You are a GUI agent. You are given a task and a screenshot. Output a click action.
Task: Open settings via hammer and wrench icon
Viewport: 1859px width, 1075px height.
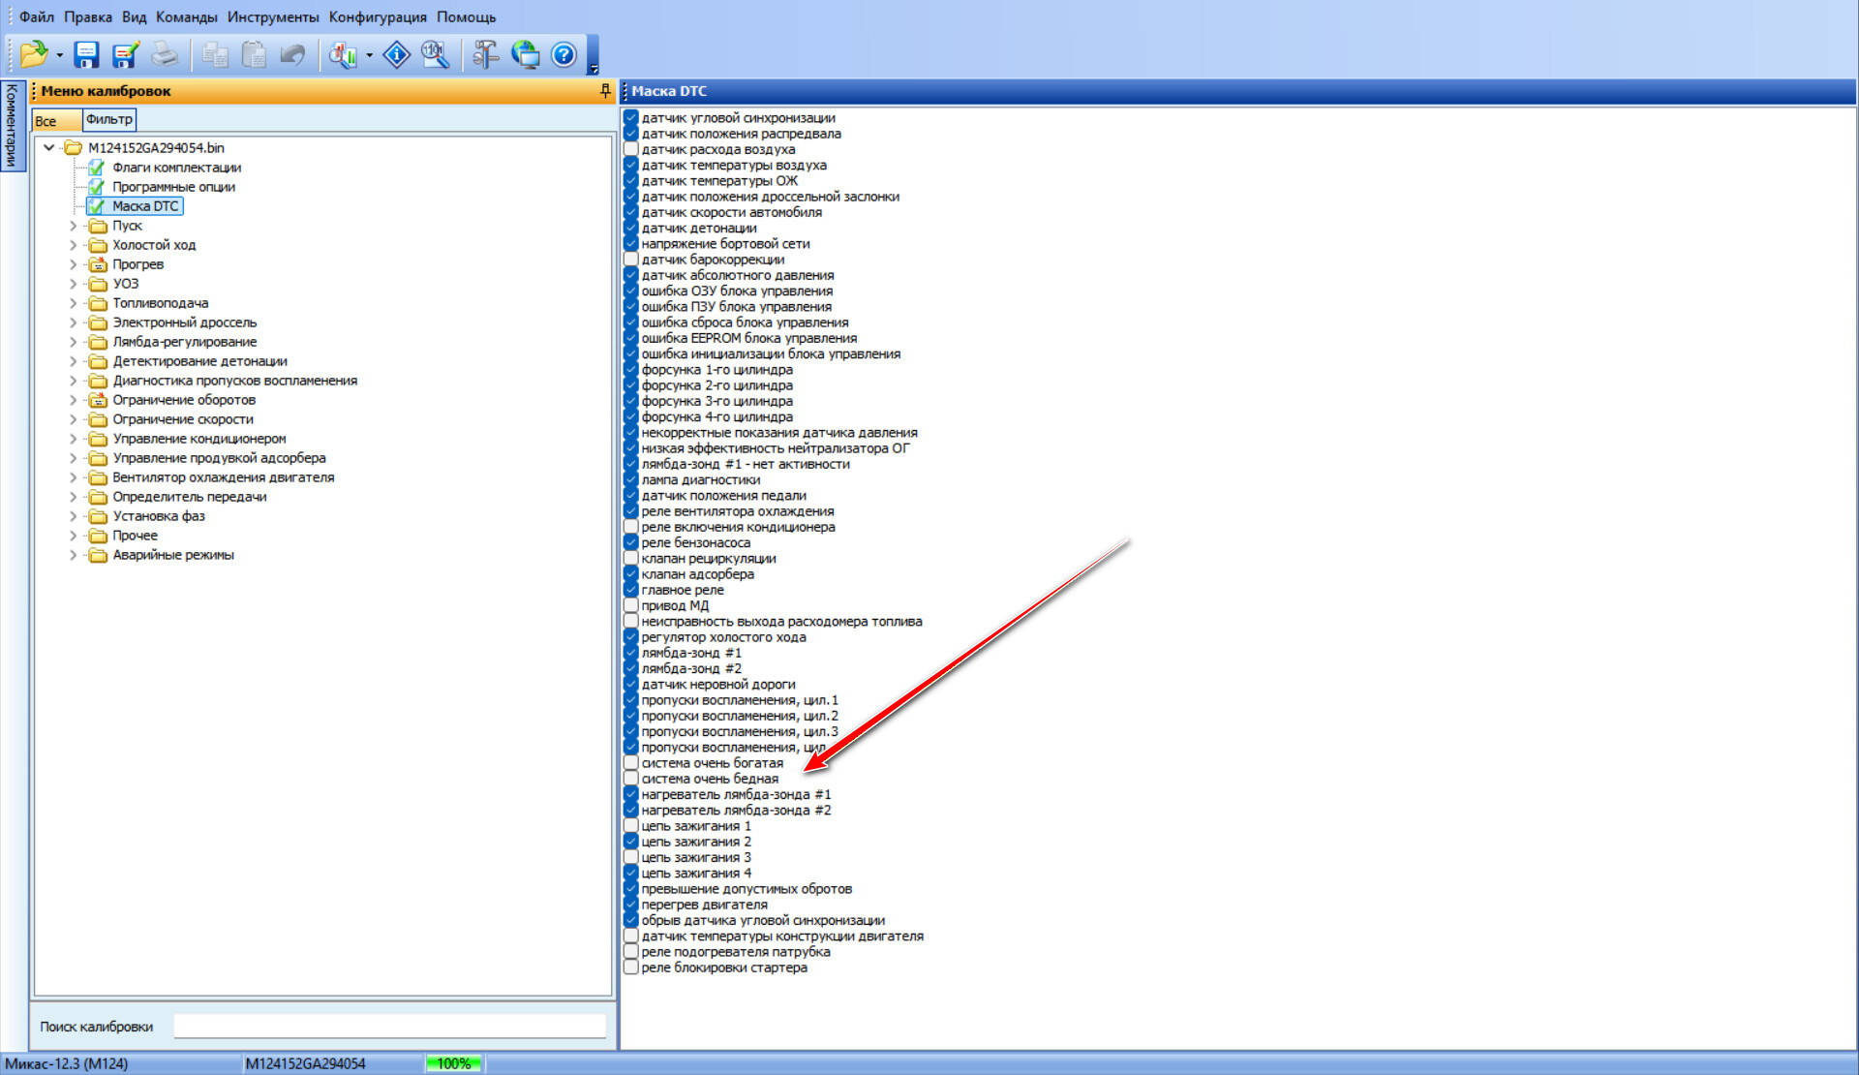[x=486, y=54]
